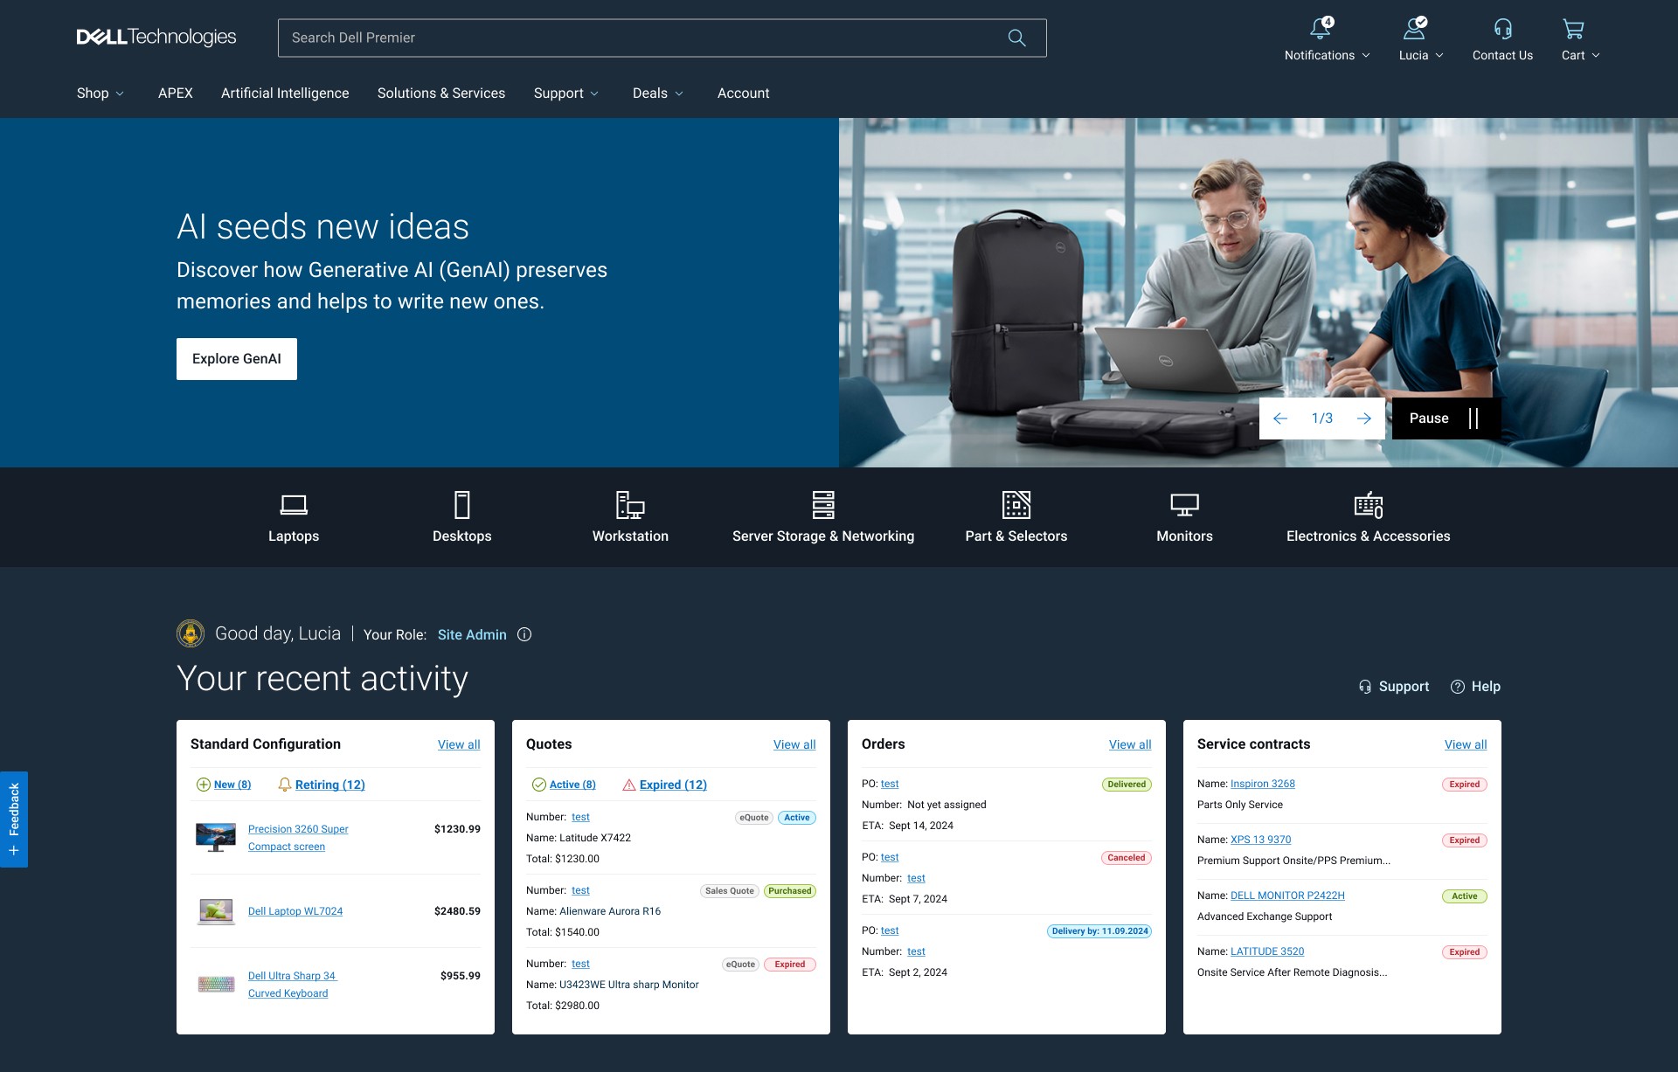Screen dimensions: 1678x1072
Task: Click the Site Admin info icon
Action: pyautogui.click(x=524, y=634)
